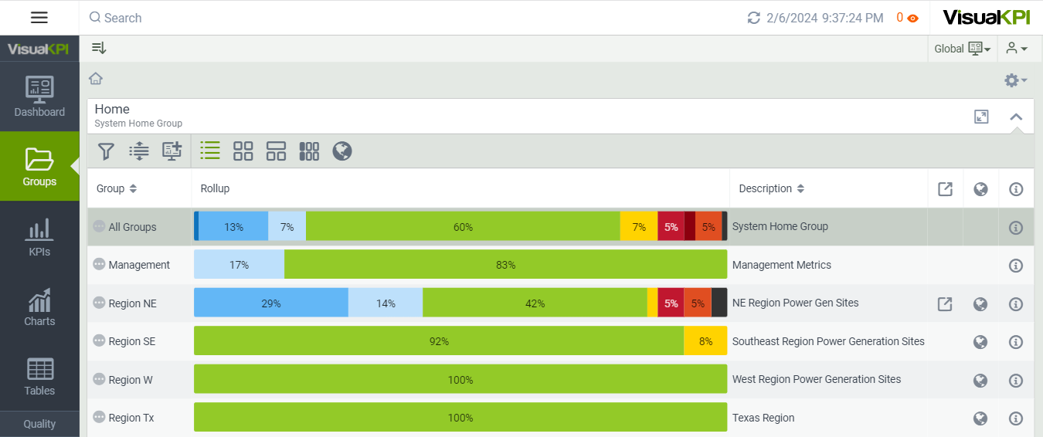Open the Global profile dropdown
This screenshot has width=1043, height=437.
click(963, 49)
